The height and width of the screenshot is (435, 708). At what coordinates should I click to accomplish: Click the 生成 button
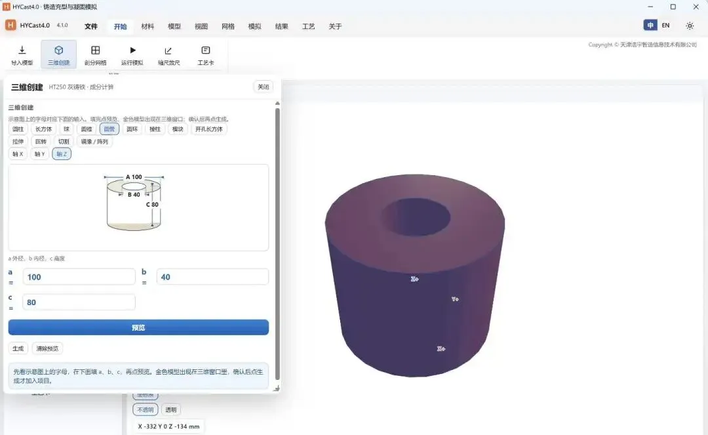18,348
